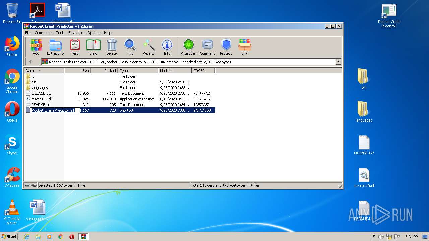This screenshot has width=429, height=241.
Task: Sort by CRC32 column header
Action: pyautogui.click(x=203, y=71)
